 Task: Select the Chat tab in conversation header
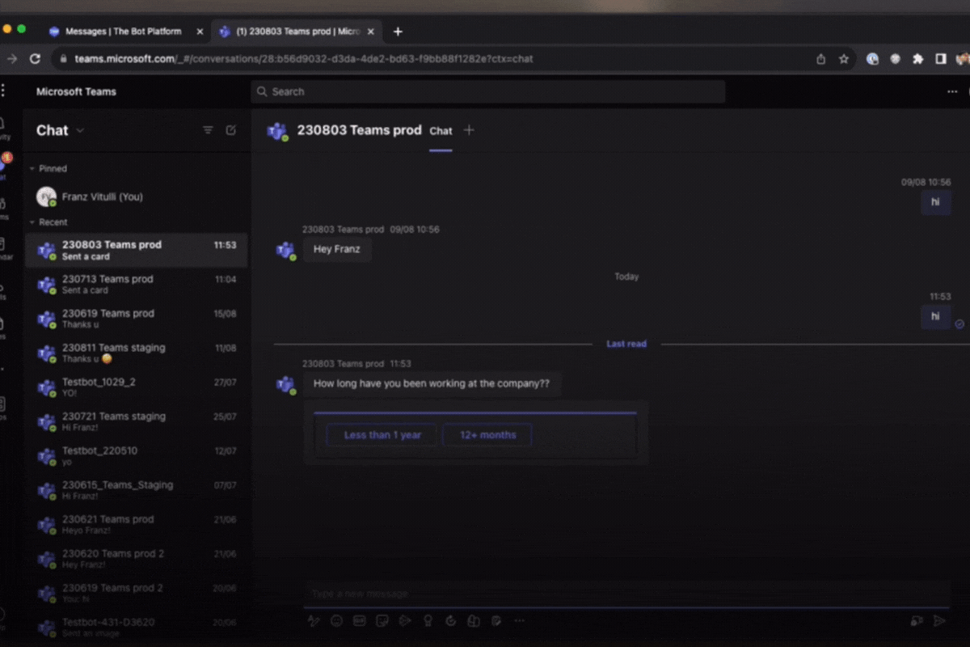click(441, 131)
